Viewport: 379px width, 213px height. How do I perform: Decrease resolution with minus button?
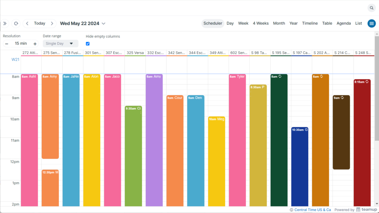pyautogui.click(x=7, y=44)
